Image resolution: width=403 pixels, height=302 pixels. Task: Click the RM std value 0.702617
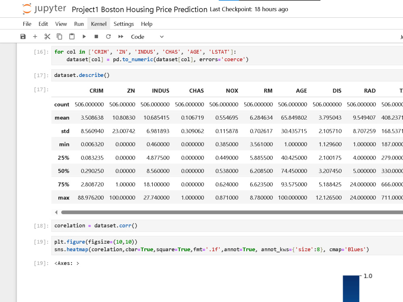click(x=261, y=131)
